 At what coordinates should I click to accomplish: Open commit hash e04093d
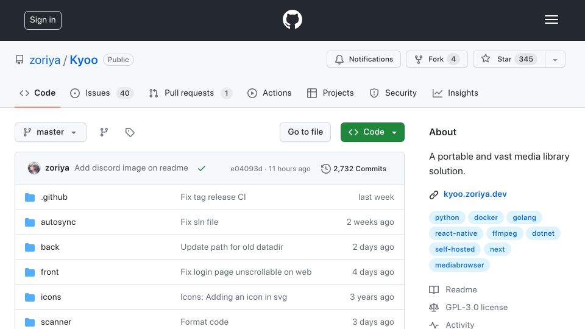point(246,169)
